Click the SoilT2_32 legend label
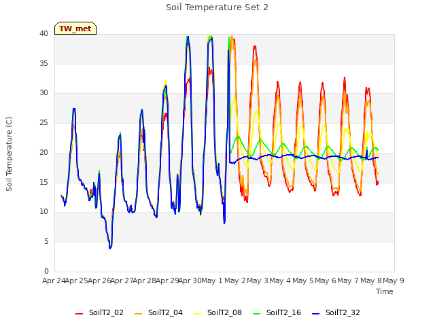The width and height of the screenshot is (435, 326). [343, 312]
